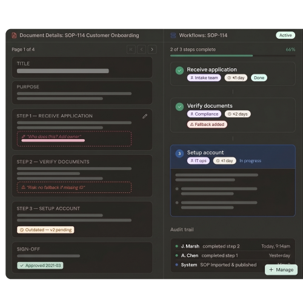Click the SIGN-OFF section card
This screenshot has width=303, height=308.
pos(82,258)
